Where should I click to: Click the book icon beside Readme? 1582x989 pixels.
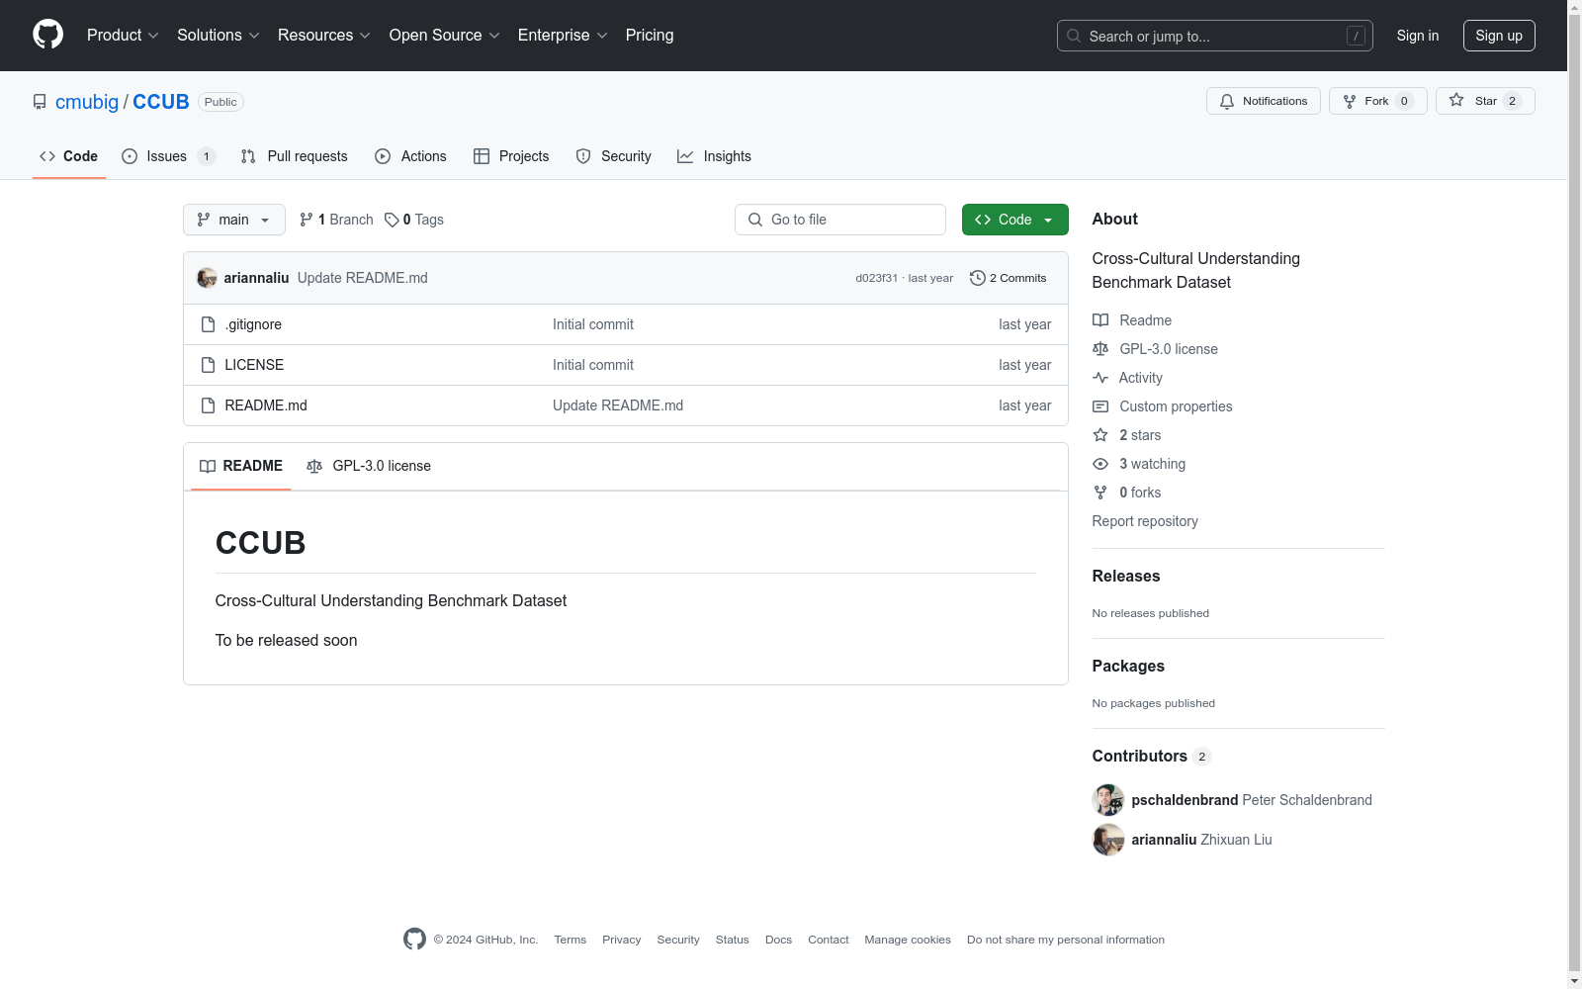coord(1100,320)
